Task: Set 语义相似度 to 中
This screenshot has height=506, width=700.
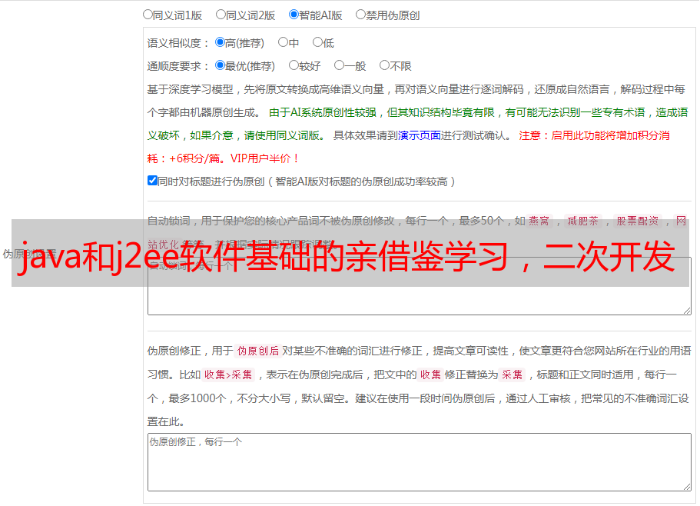Action: click(x=283, y=42)
